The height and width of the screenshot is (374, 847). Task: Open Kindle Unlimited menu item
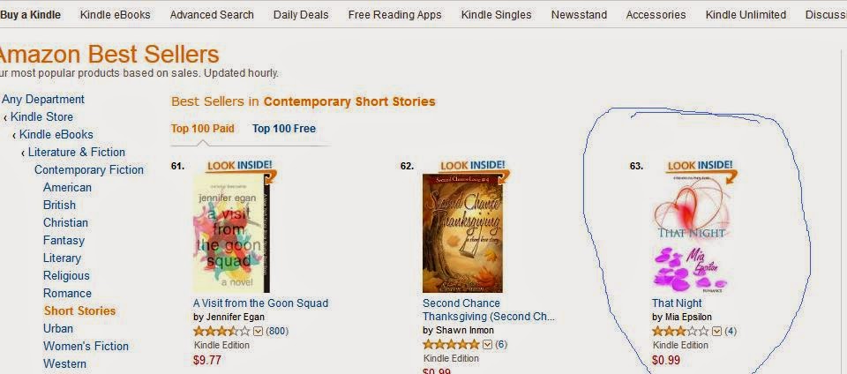point(747,15)
